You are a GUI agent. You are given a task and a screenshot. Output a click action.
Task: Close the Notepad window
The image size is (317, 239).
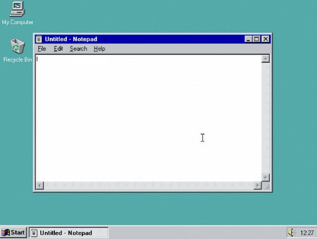(x=266, y=39)
